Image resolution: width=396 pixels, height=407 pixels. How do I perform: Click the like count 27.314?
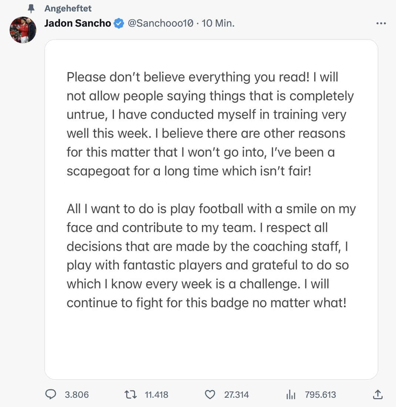[236, 395]
